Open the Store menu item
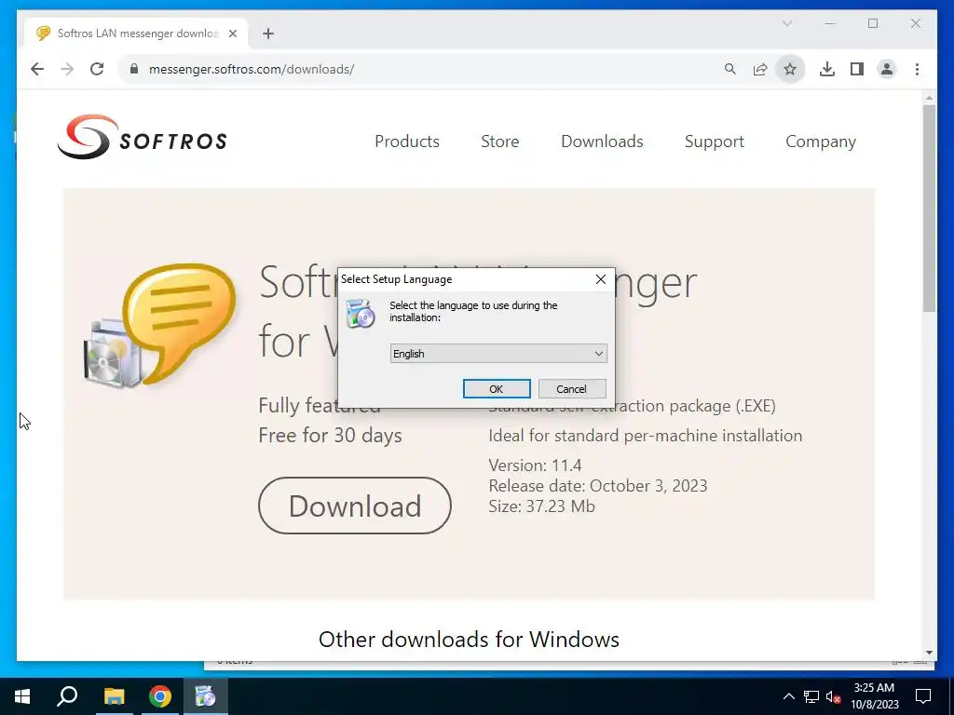The image size is (954, 715). click(x=500, y=142)
